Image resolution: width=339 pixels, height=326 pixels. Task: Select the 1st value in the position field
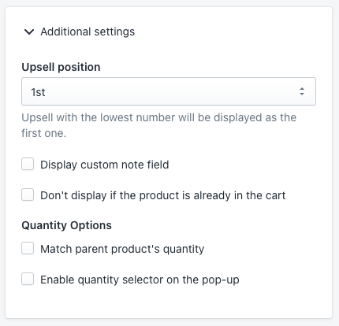(38, 92)
